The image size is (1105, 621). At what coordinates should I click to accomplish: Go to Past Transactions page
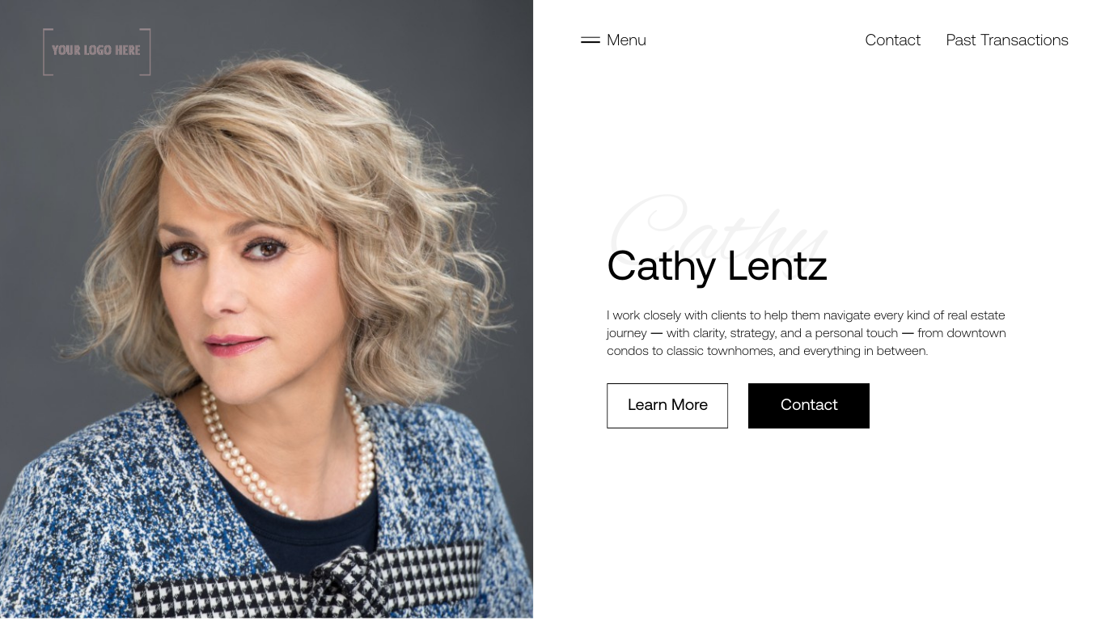click(1007, 40)
